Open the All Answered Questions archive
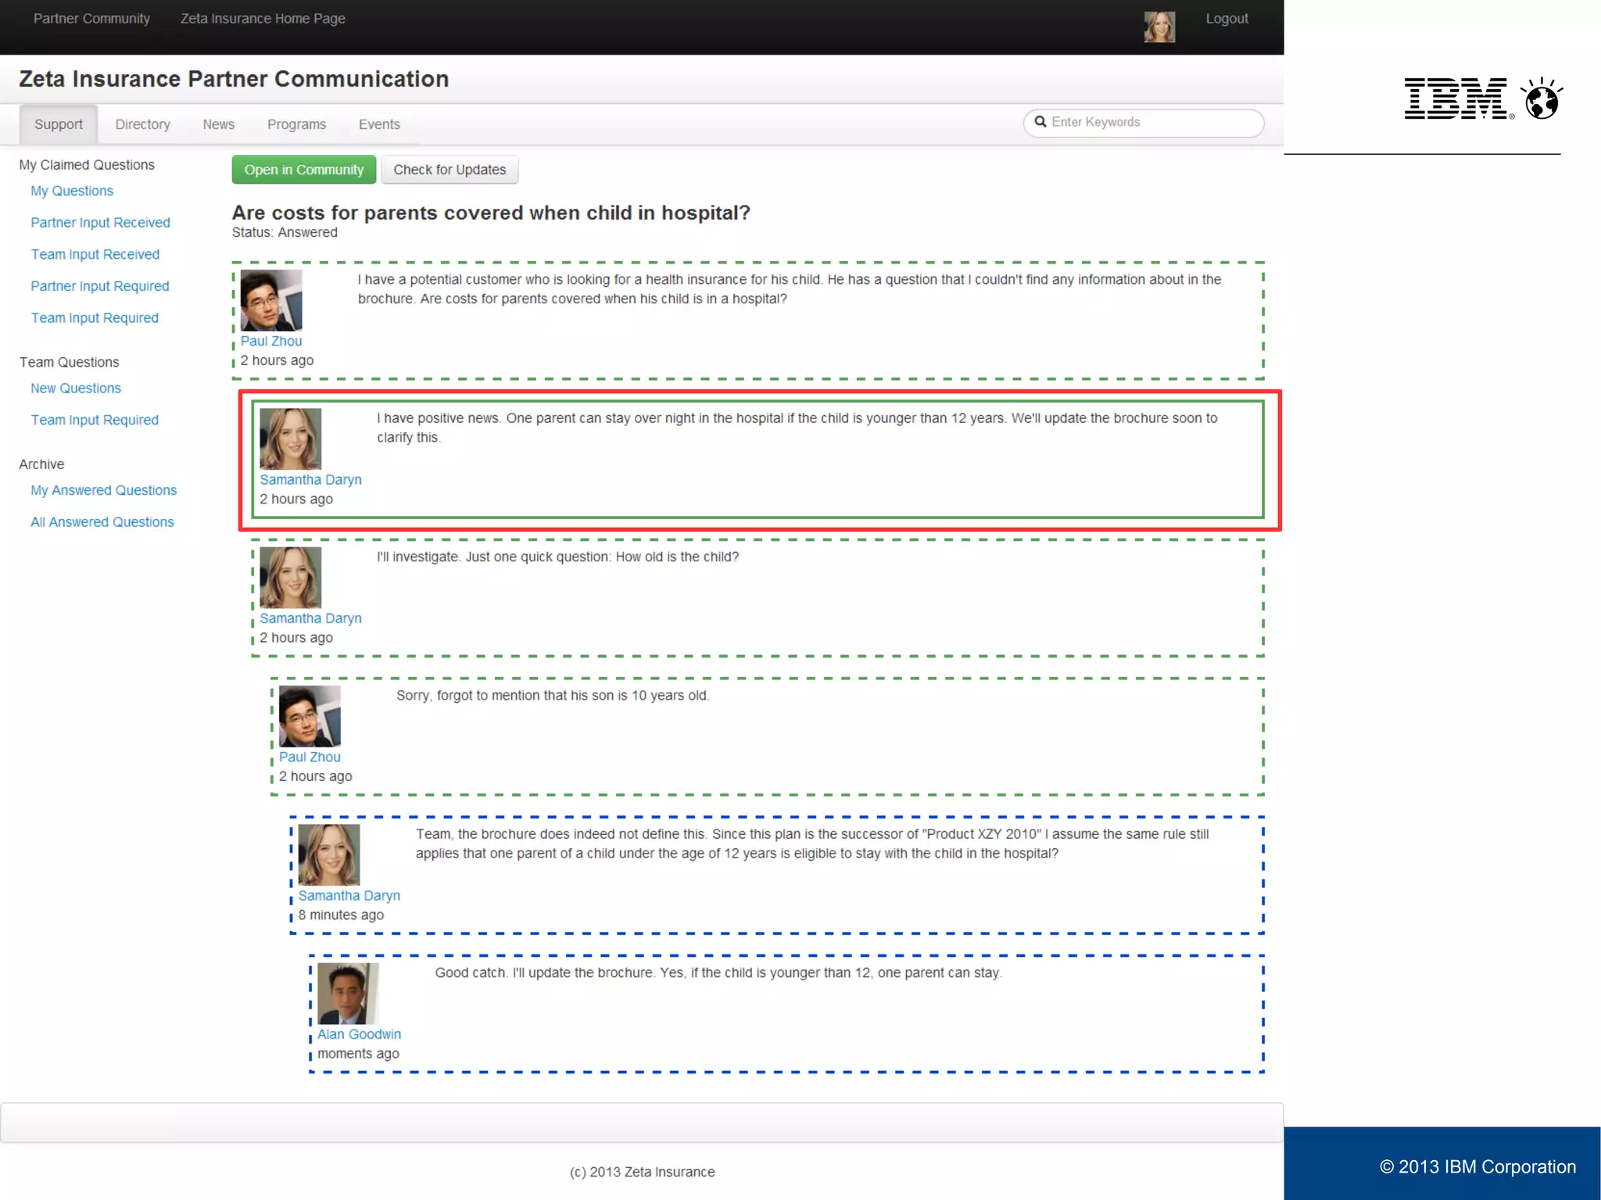The image size is (1601, 1200). (102, 522)
